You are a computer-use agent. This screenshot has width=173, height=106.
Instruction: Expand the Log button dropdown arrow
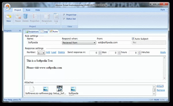coord(56,23)
